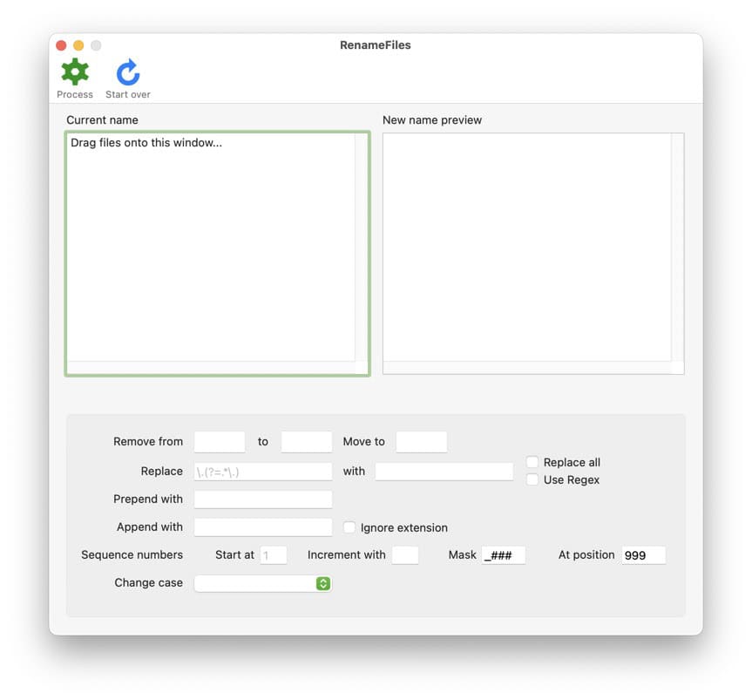The height and width of the screenshot is (700, 752).
Task: Select the Replace 'with' text field
Action: pyautogui.click(x=444, y=472)
